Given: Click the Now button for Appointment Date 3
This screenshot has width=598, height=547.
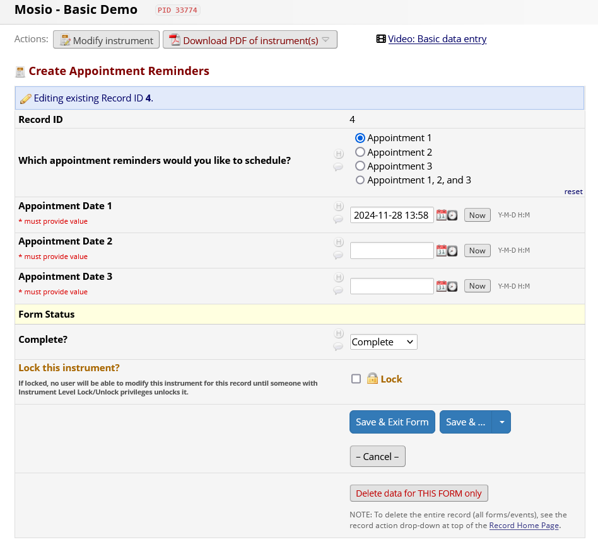Looking at the screenshot, I should click(x=477, y=286).
